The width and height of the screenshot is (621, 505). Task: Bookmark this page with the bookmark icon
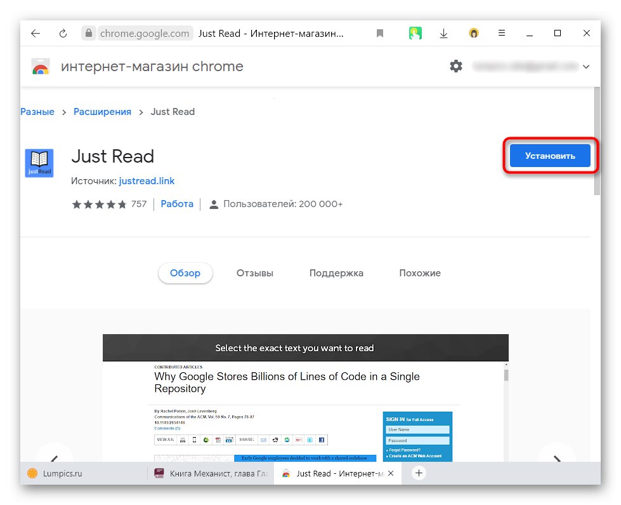point(380,33)
